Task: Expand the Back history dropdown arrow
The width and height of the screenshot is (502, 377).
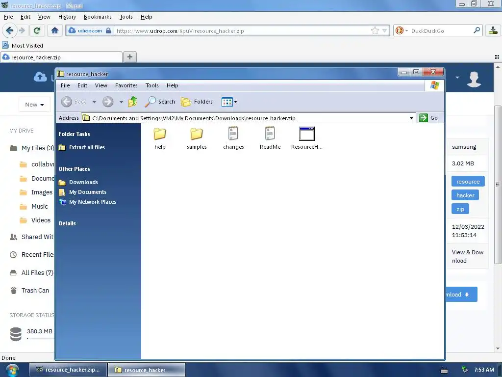Action: point(94,102)
